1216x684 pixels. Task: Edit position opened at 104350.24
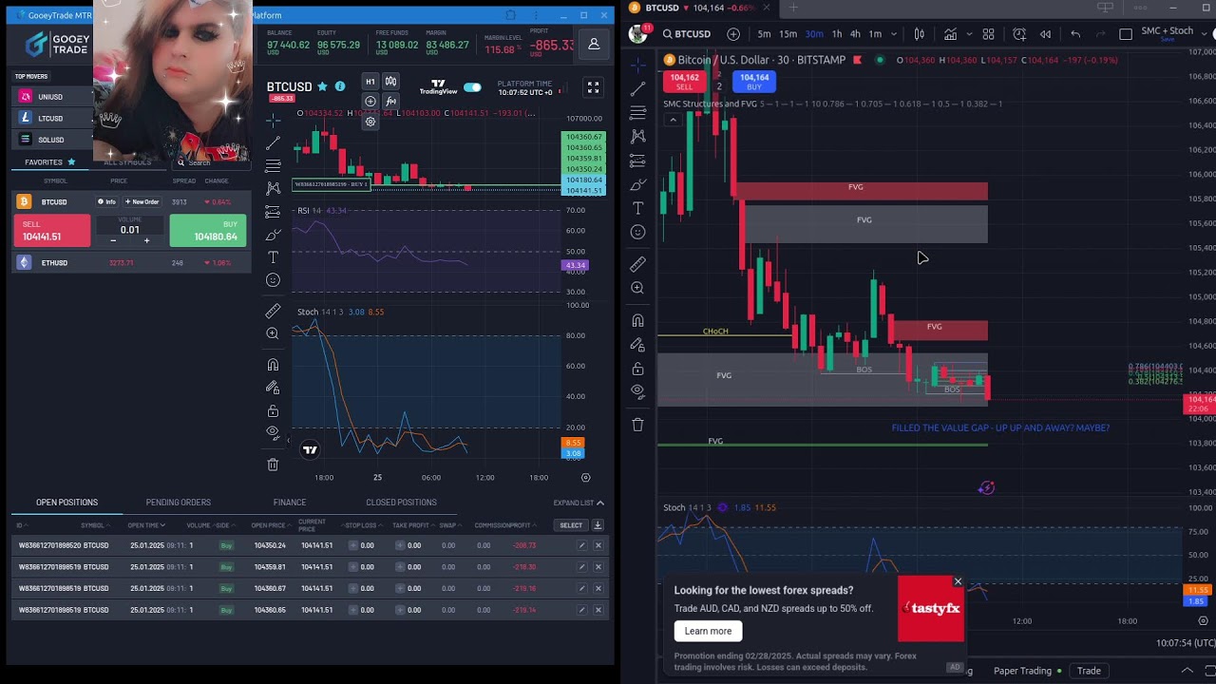click(x=581, y=545)
